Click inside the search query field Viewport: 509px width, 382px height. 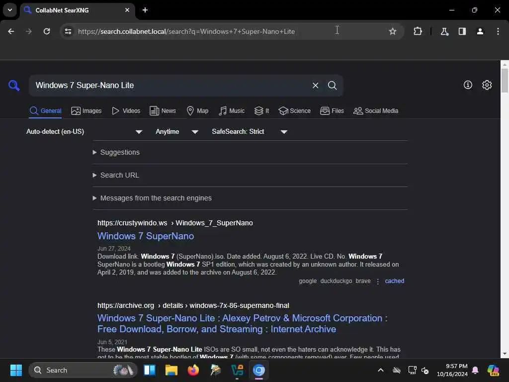169,86
